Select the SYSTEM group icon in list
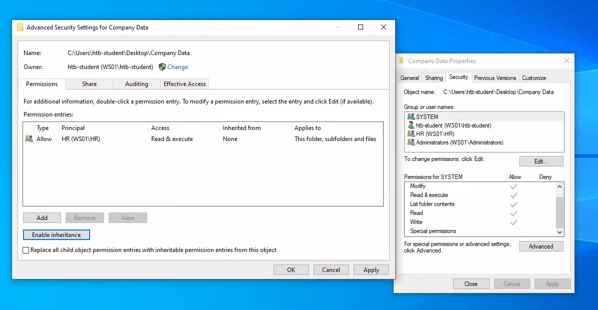This screenshot has height=310, width=598. pos(411,116)
